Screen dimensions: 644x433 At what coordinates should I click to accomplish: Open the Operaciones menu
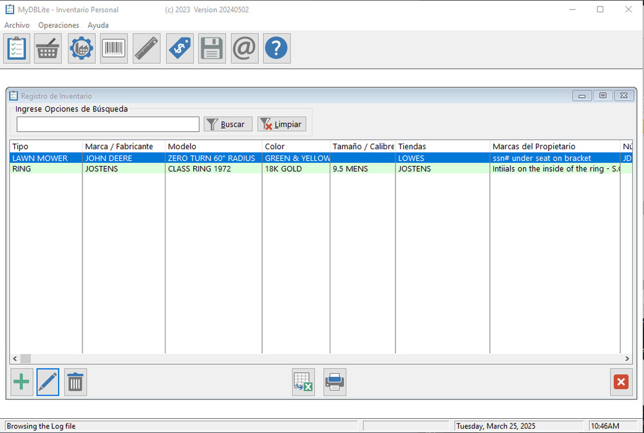[x=59, y=25]
